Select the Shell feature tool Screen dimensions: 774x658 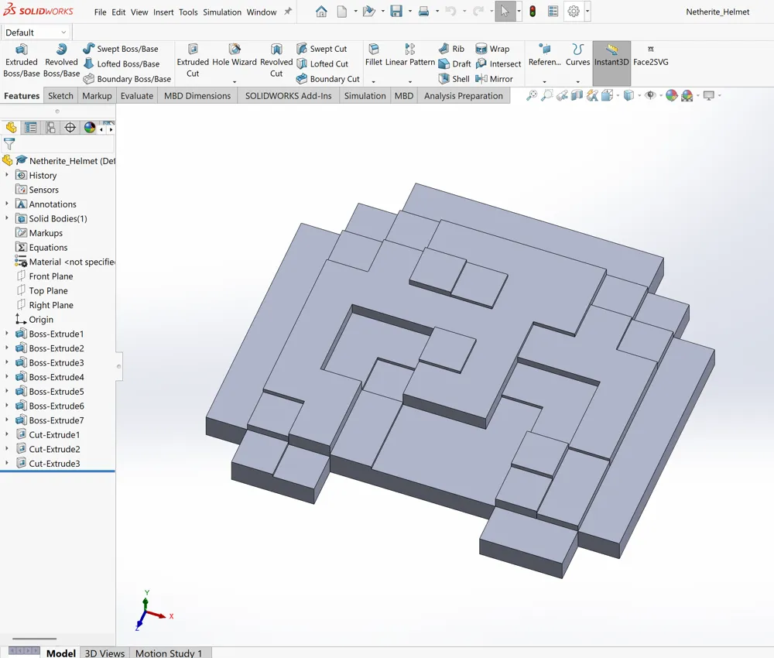point(454,79)
